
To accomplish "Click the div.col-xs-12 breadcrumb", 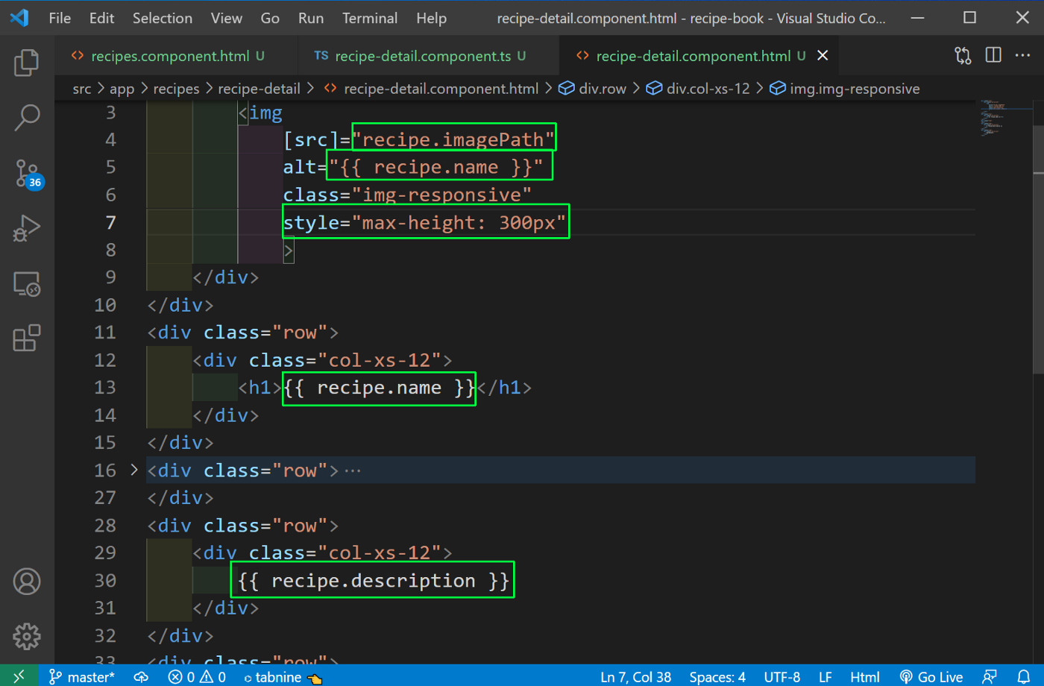I will 698,89.
